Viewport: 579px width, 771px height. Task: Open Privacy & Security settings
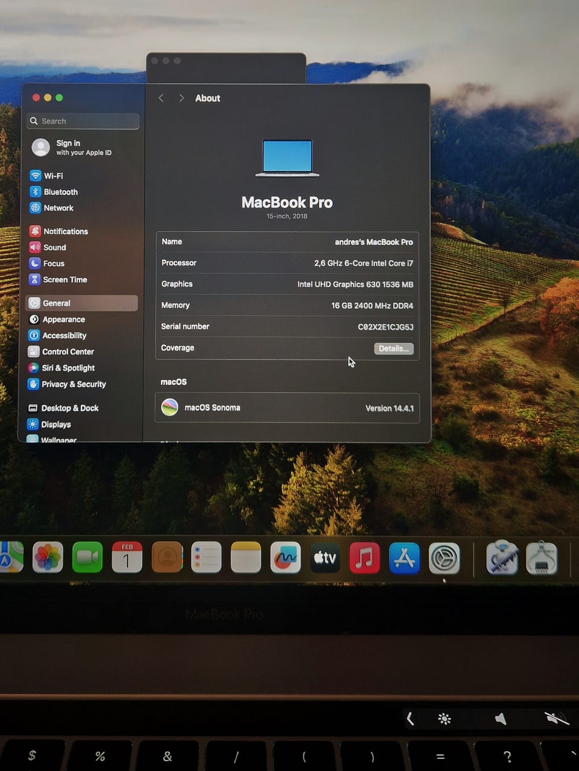click(x=67, y=384)
